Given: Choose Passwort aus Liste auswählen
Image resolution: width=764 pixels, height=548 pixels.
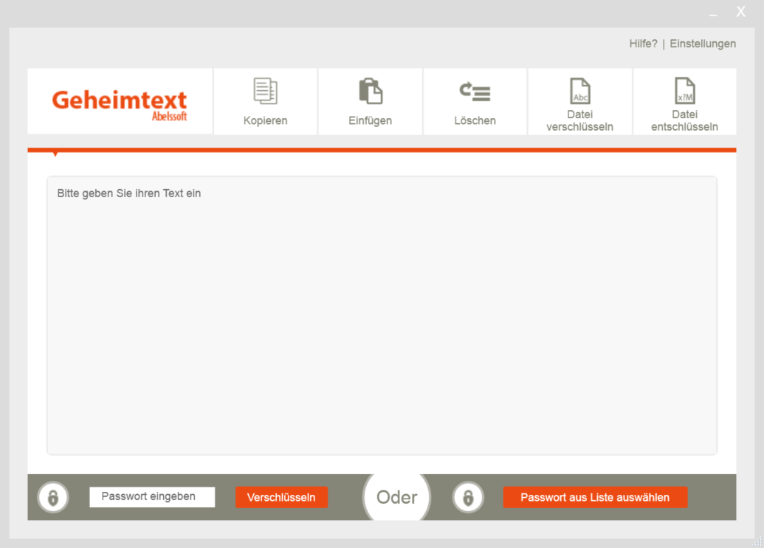Looking at the screenshot, I should coord(595,497).
